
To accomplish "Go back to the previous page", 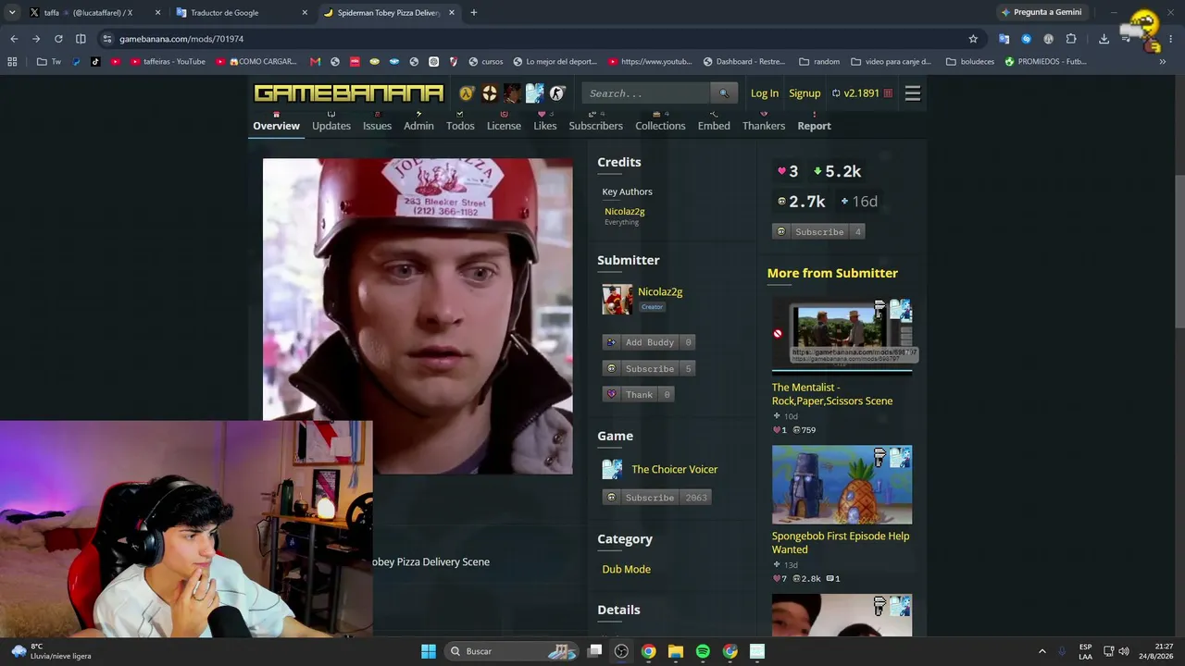I will (x=14, y=39).
